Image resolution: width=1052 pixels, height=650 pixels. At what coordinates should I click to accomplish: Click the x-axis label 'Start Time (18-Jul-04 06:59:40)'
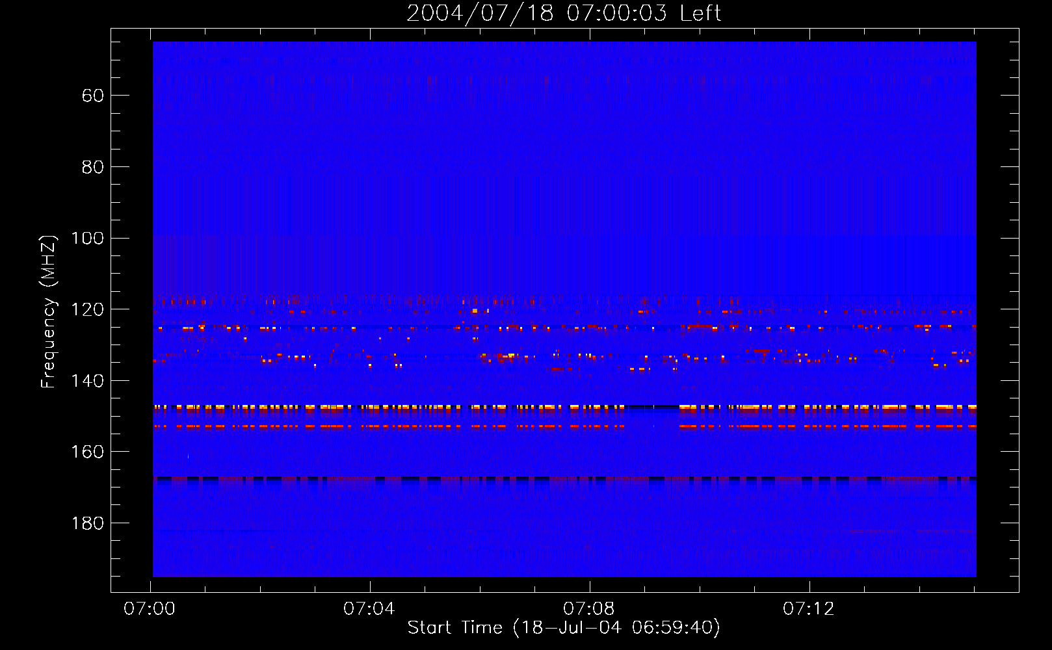click(x=564, y=628)
